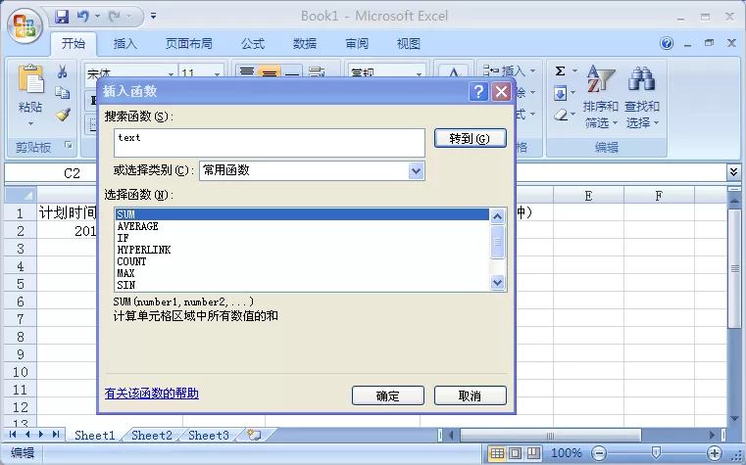Click the zoom in plus button
The height and width of the screenshot is (465, 746).
click(714, 453)
